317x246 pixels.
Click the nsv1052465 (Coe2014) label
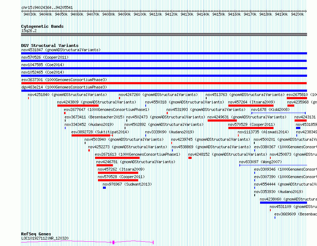(x=43, y=72)
